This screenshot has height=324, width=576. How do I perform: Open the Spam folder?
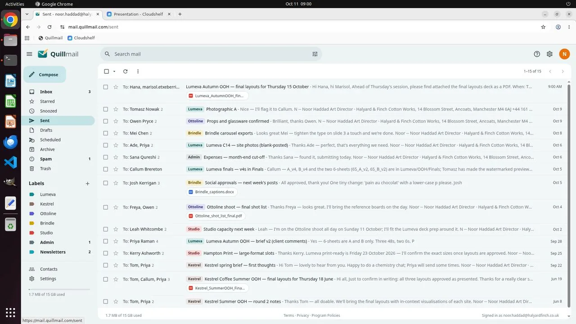[x=59, y=159]
